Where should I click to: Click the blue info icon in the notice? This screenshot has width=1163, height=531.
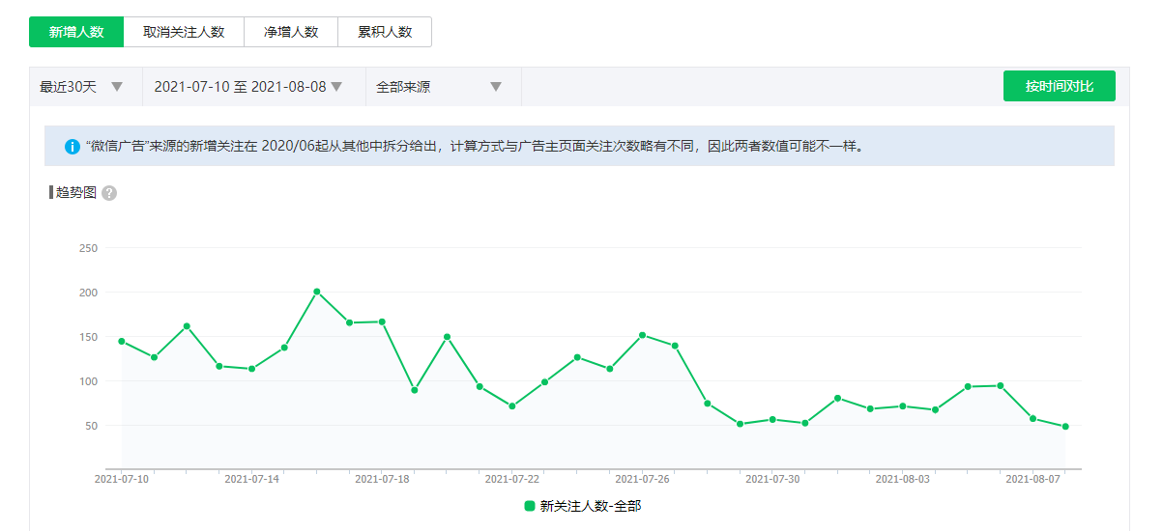point(73,147)
